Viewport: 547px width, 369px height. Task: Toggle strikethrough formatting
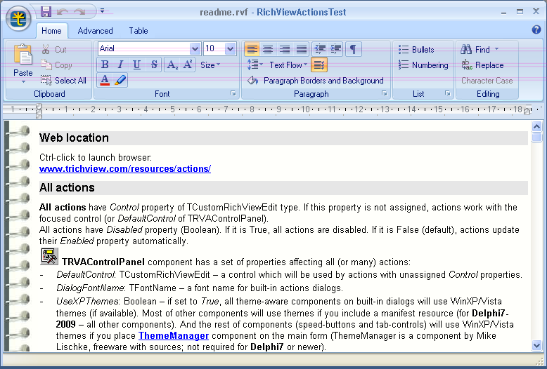tap(154, 65)
